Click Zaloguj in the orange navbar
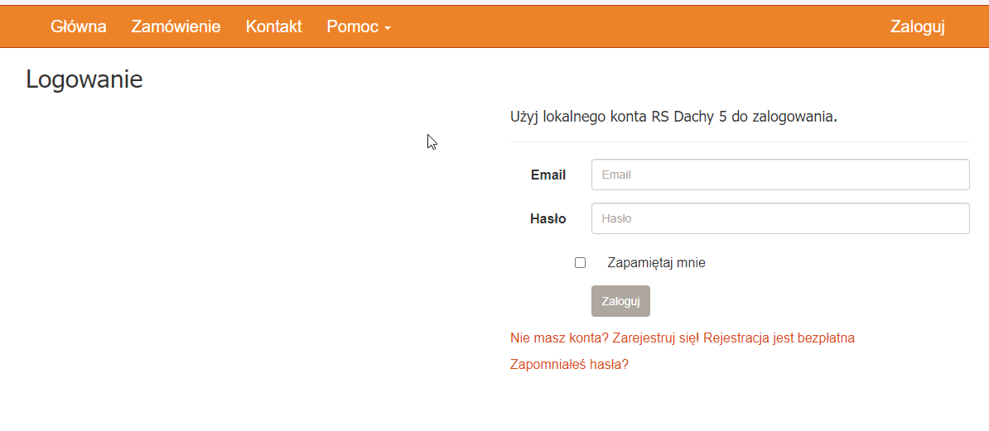Image resolution: width=989 pixels, height=431 pixels. [x=917, y=26]
